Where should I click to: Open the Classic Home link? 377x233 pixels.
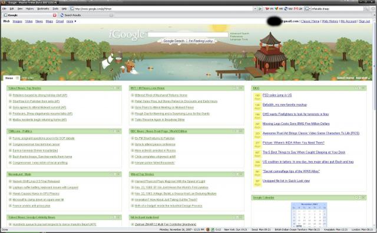(x=310, y=21)
